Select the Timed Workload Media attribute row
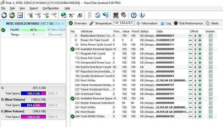The height and width of the screenshot is (127, 223). pos(144,85)
